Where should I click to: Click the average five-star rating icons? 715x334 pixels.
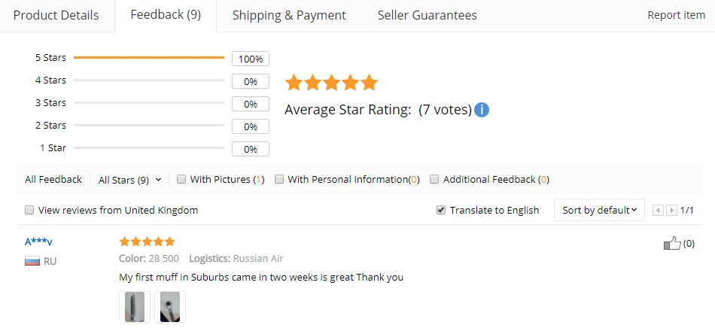click(331, 83)
